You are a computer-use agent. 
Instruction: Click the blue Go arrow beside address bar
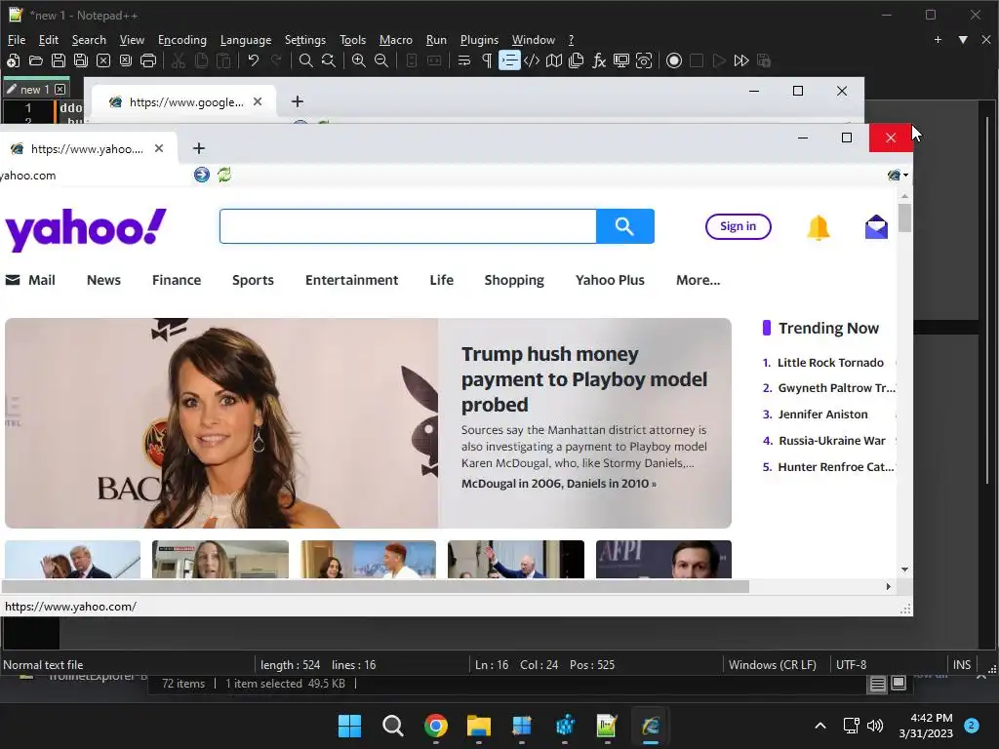202,175
